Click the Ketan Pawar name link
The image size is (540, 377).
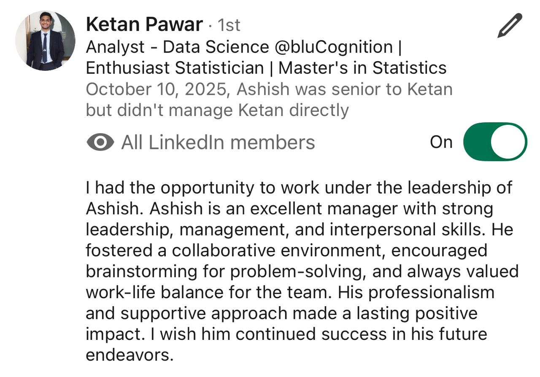coord(144,24)
